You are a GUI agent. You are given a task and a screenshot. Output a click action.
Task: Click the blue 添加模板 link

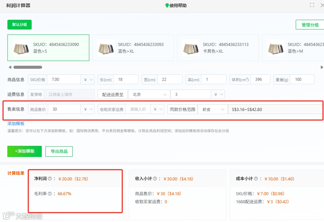[16, 123]
